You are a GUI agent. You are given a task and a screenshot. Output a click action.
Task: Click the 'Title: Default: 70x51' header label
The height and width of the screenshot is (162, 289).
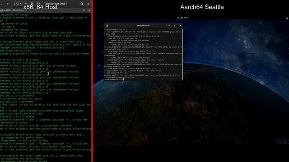[56, 4]
